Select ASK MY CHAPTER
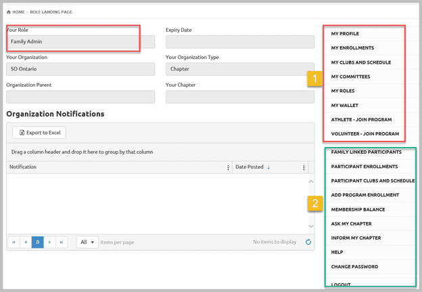Image resolution: width=422 pixels, height=292 pixels. pos(351,224)
